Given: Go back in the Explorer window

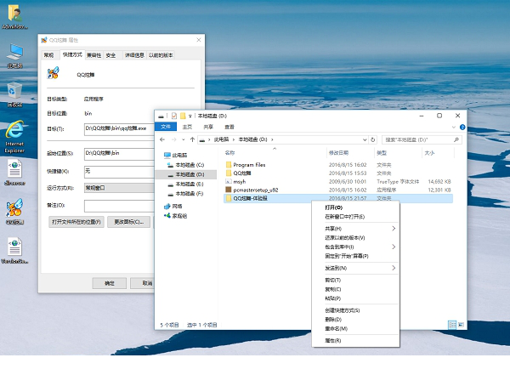Looking at the screenshot, I should coord(162,139).
